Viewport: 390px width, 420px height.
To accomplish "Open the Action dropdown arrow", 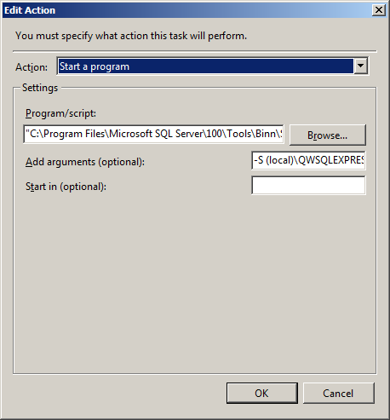I will [360, 66].
